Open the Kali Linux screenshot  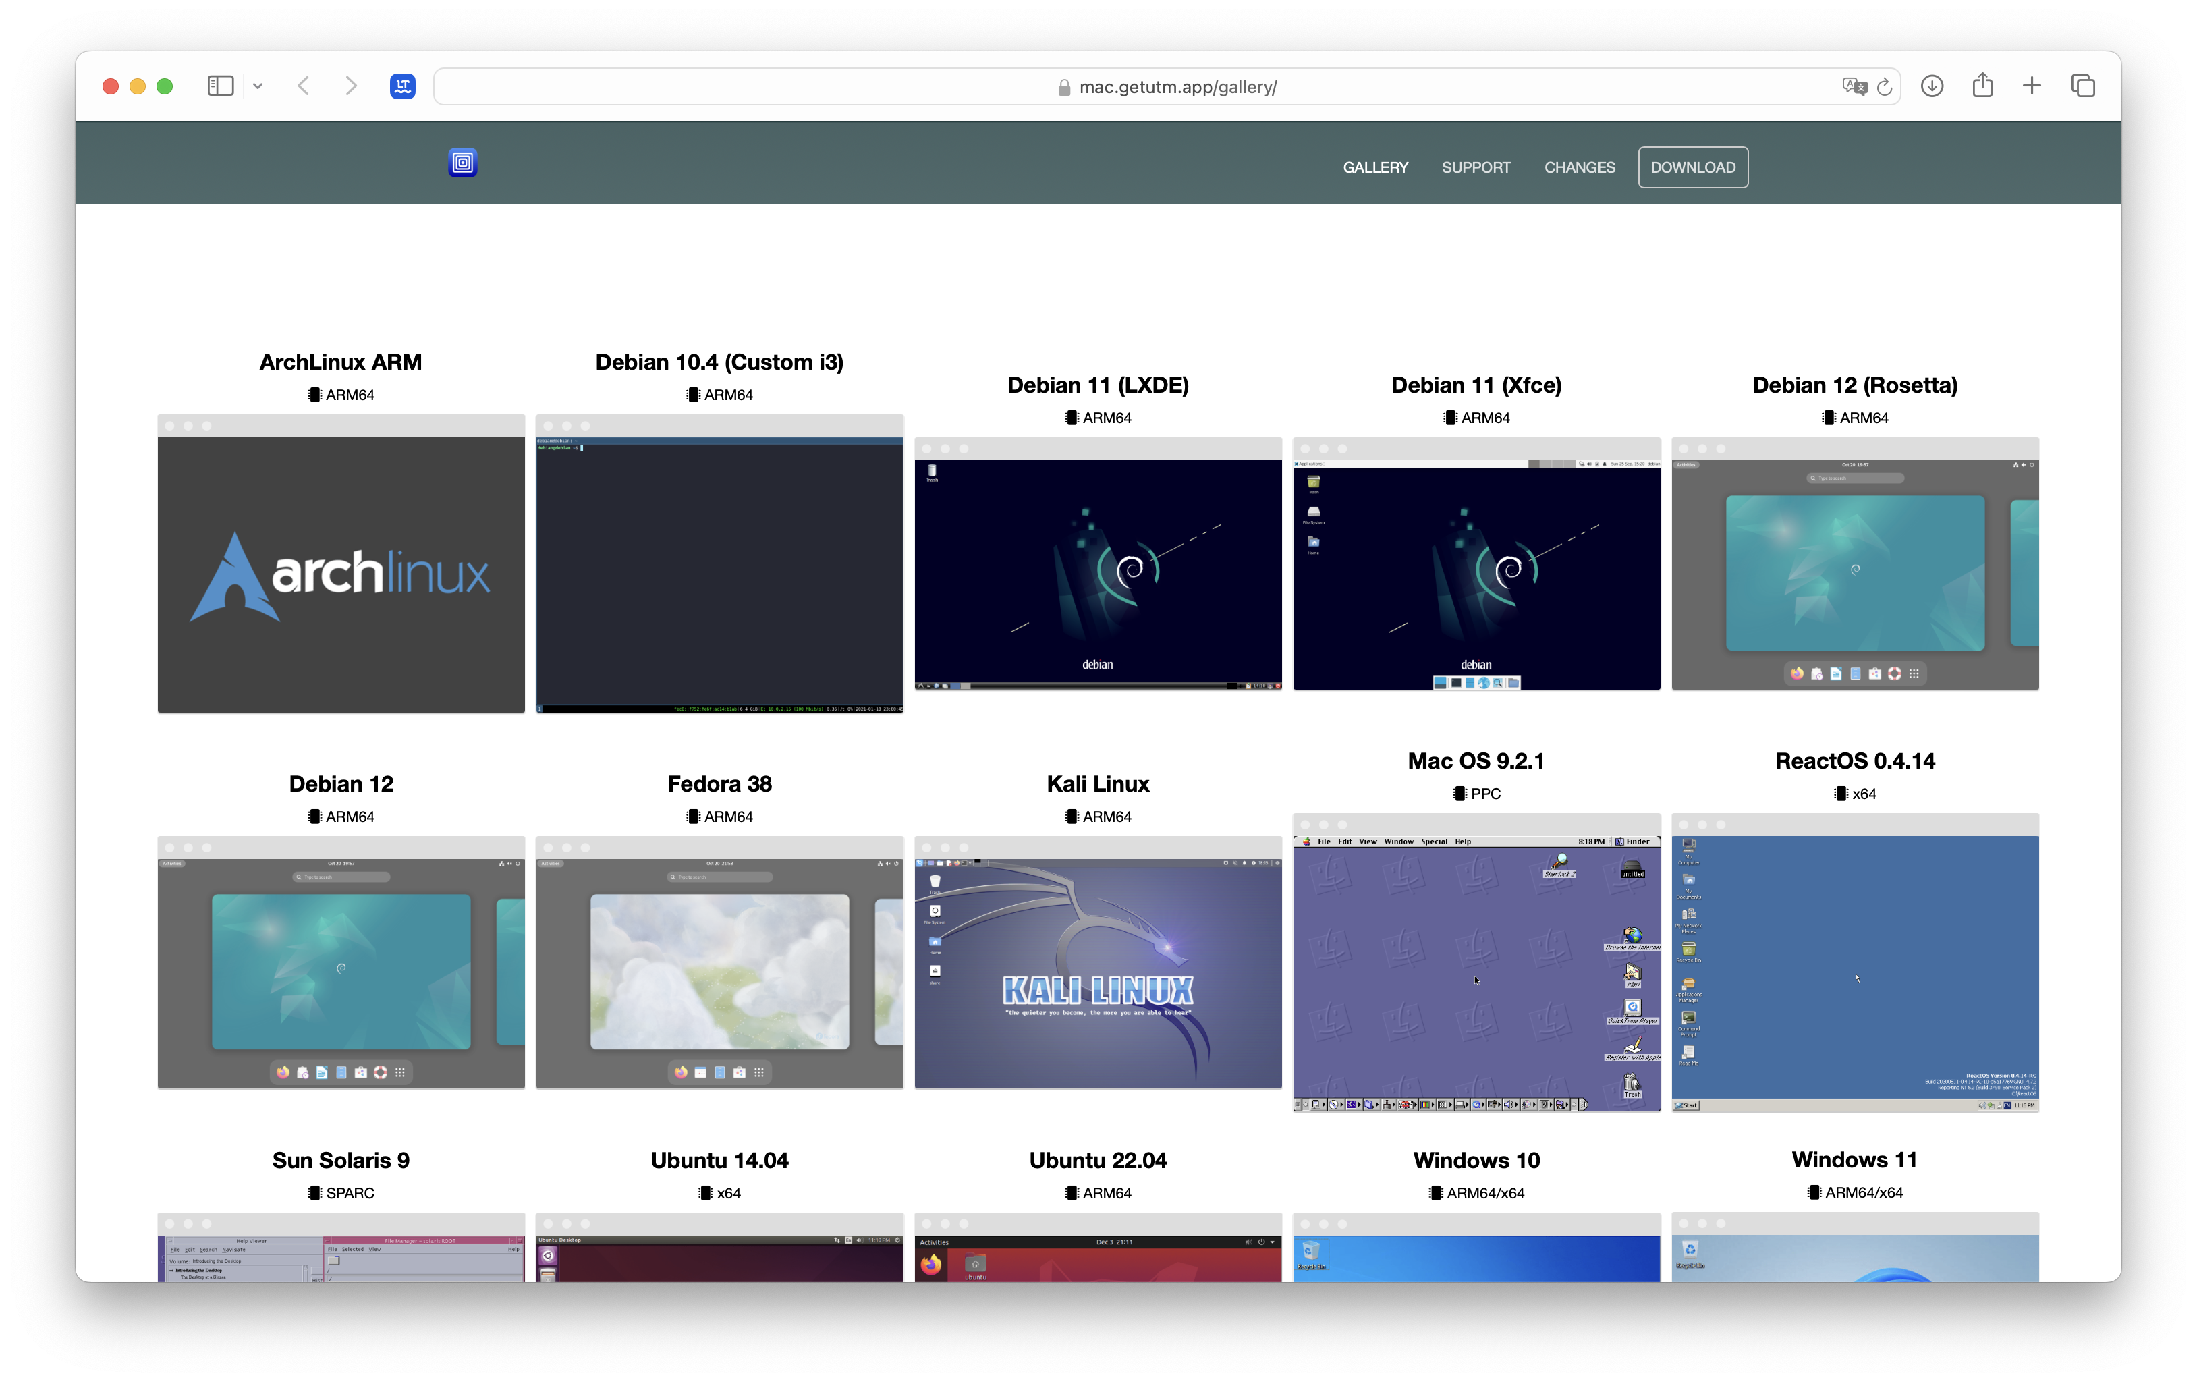1098,972
